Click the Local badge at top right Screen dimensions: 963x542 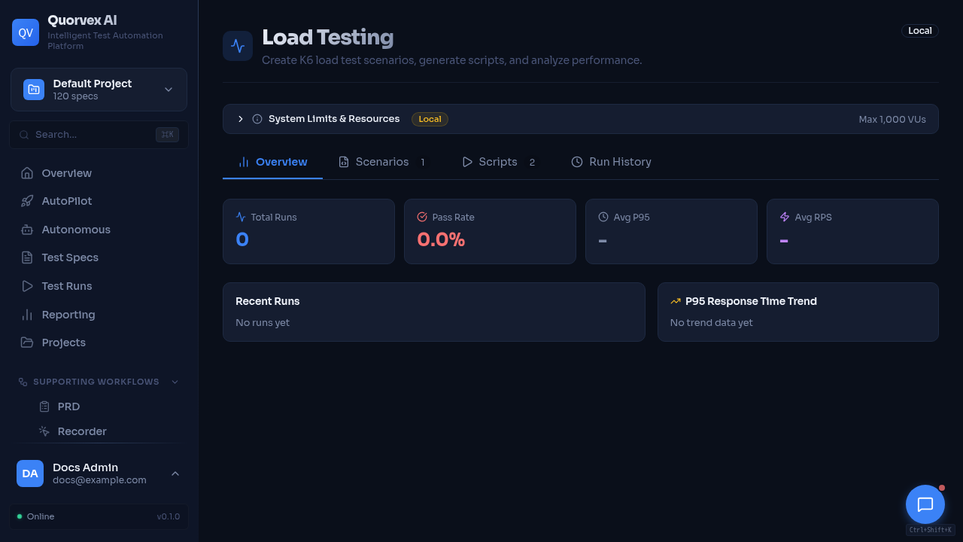pos(920,31)
